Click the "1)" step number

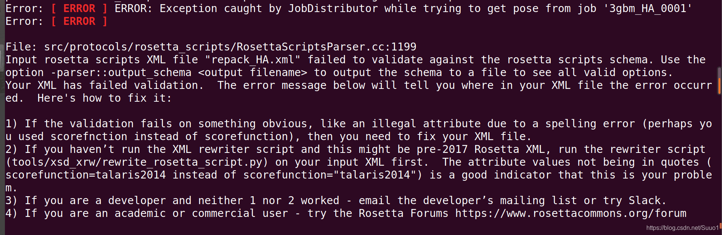[12, 124]
